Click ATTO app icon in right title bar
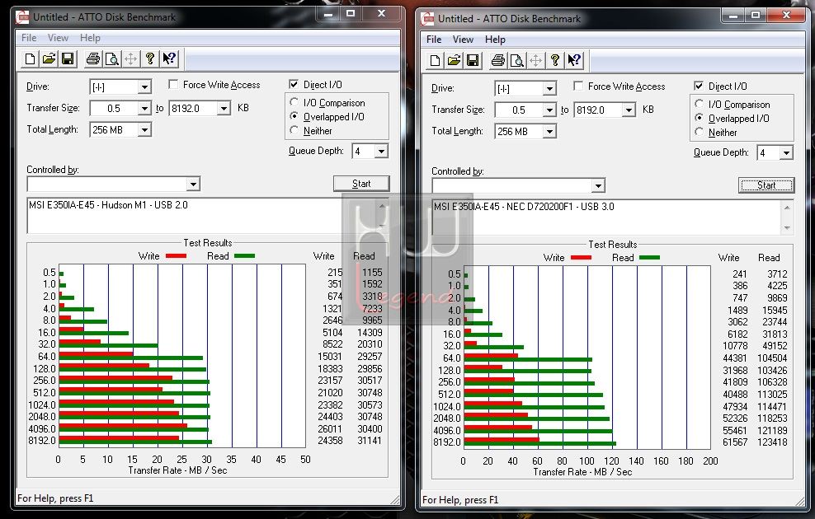The image size is (815, 519). point(427,19)
